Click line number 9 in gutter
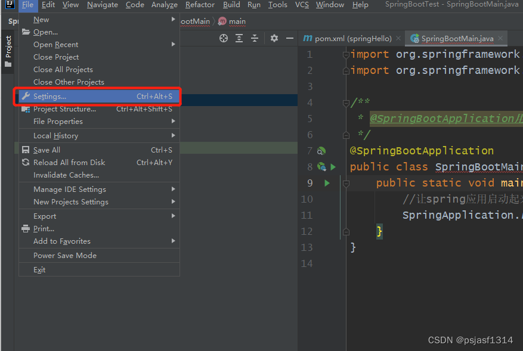The image size is (523, 351). 310,183
